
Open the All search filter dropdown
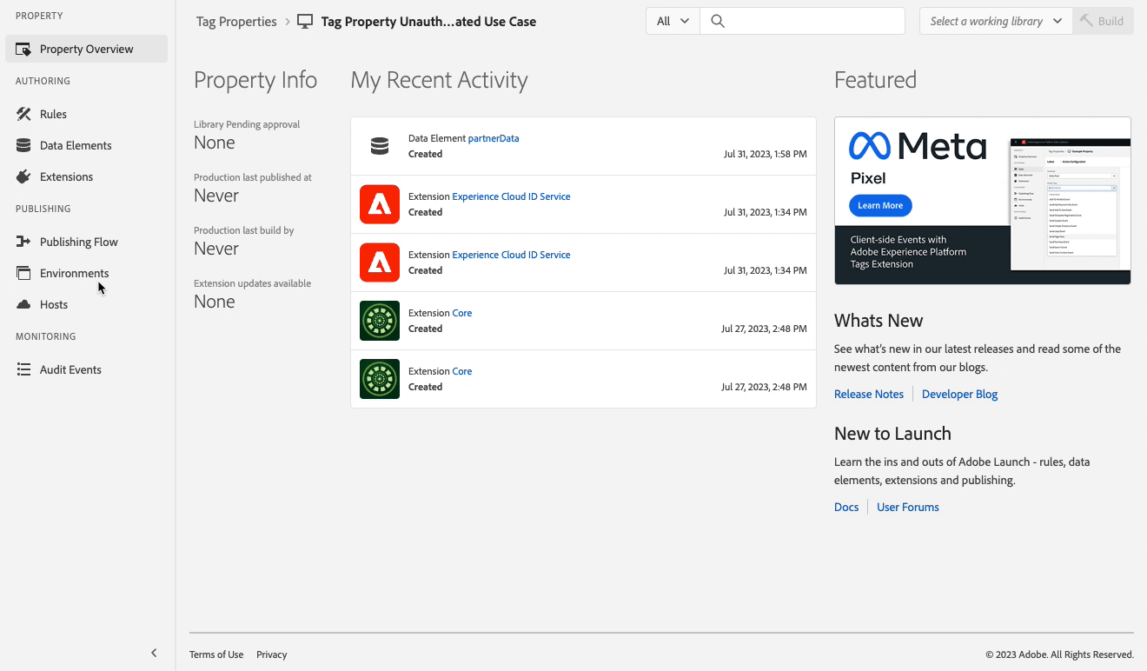click(673, 21)
